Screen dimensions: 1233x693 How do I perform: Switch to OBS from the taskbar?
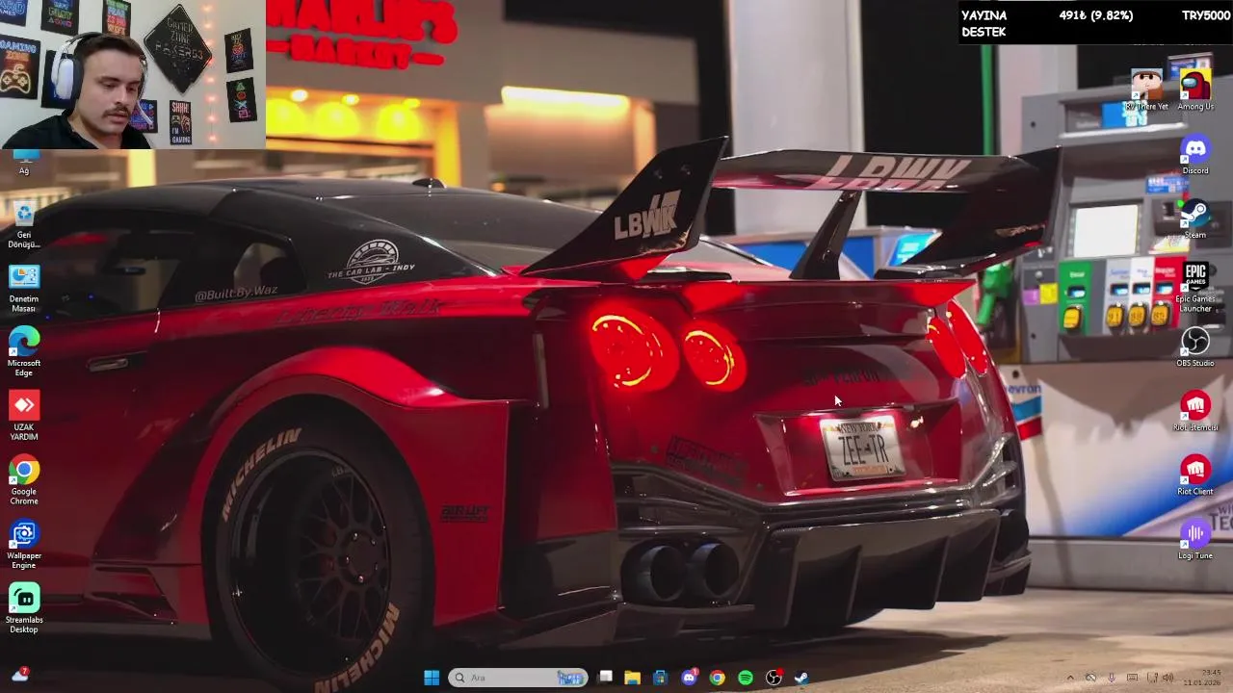773,678
